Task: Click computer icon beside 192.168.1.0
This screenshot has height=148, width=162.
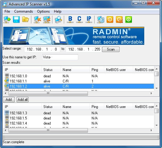Action: [7, 76]
